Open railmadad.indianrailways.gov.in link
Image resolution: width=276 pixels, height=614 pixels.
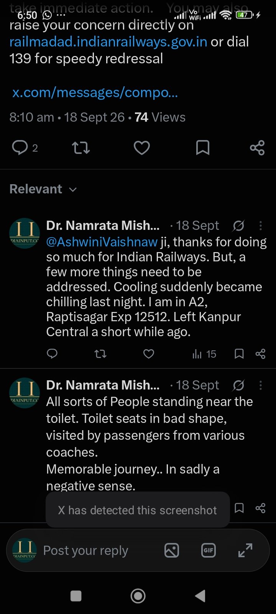[x=108, y=42]
